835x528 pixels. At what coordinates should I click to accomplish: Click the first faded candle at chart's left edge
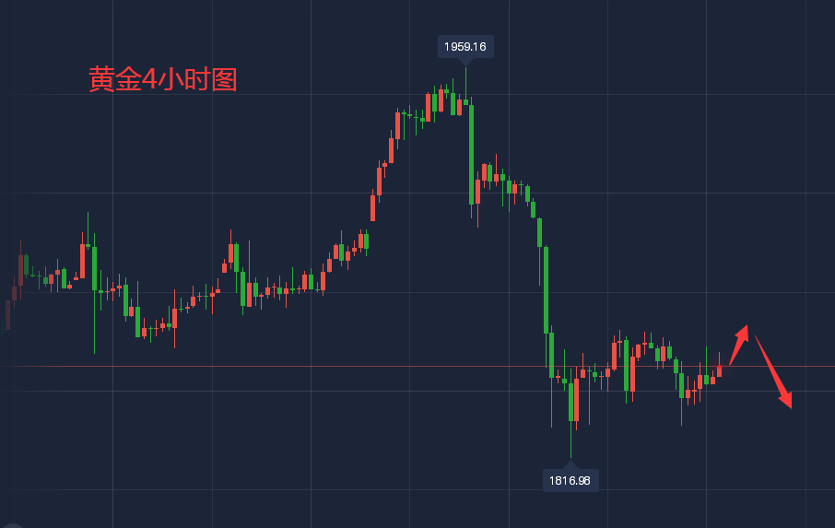[8, 313]
